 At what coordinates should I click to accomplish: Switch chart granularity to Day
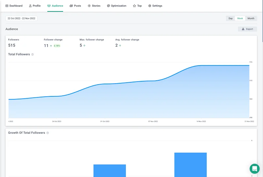click(x=230, y=18)
